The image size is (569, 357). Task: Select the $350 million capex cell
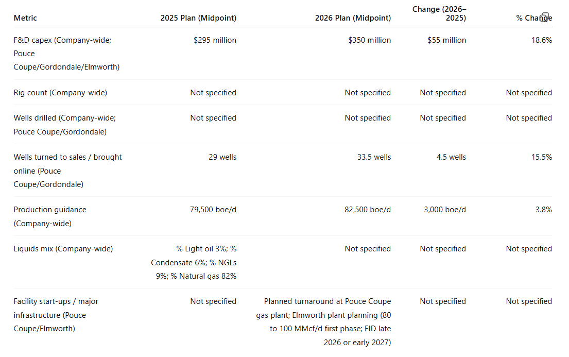(369, 40)
